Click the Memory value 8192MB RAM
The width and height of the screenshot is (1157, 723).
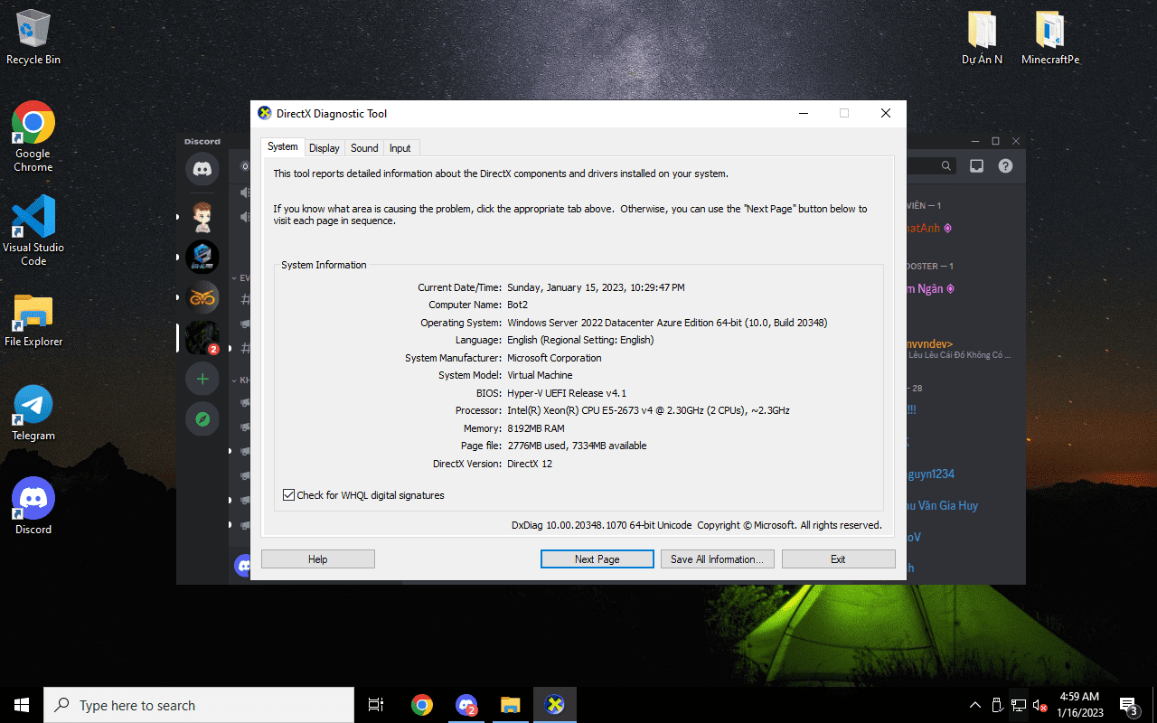point(536,428)
